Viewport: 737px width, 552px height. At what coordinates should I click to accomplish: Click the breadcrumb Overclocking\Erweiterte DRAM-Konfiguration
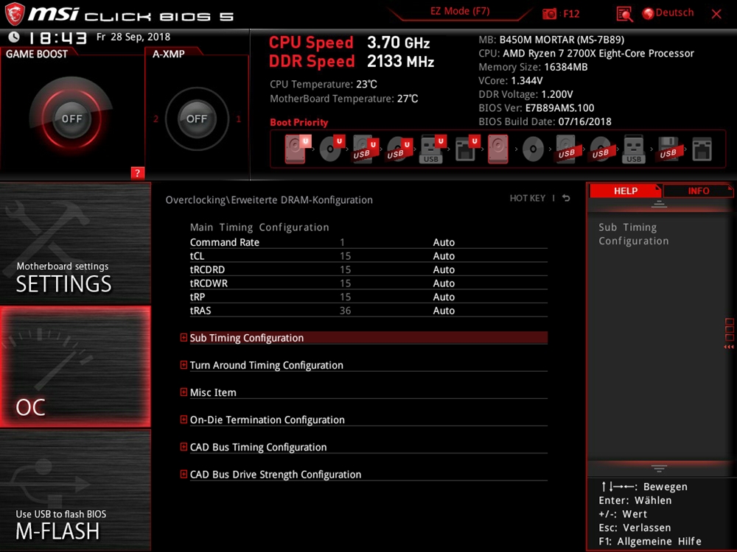pos(269,200)
